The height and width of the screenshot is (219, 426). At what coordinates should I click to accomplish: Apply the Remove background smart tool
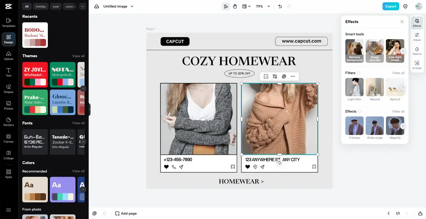coord(354,51)
